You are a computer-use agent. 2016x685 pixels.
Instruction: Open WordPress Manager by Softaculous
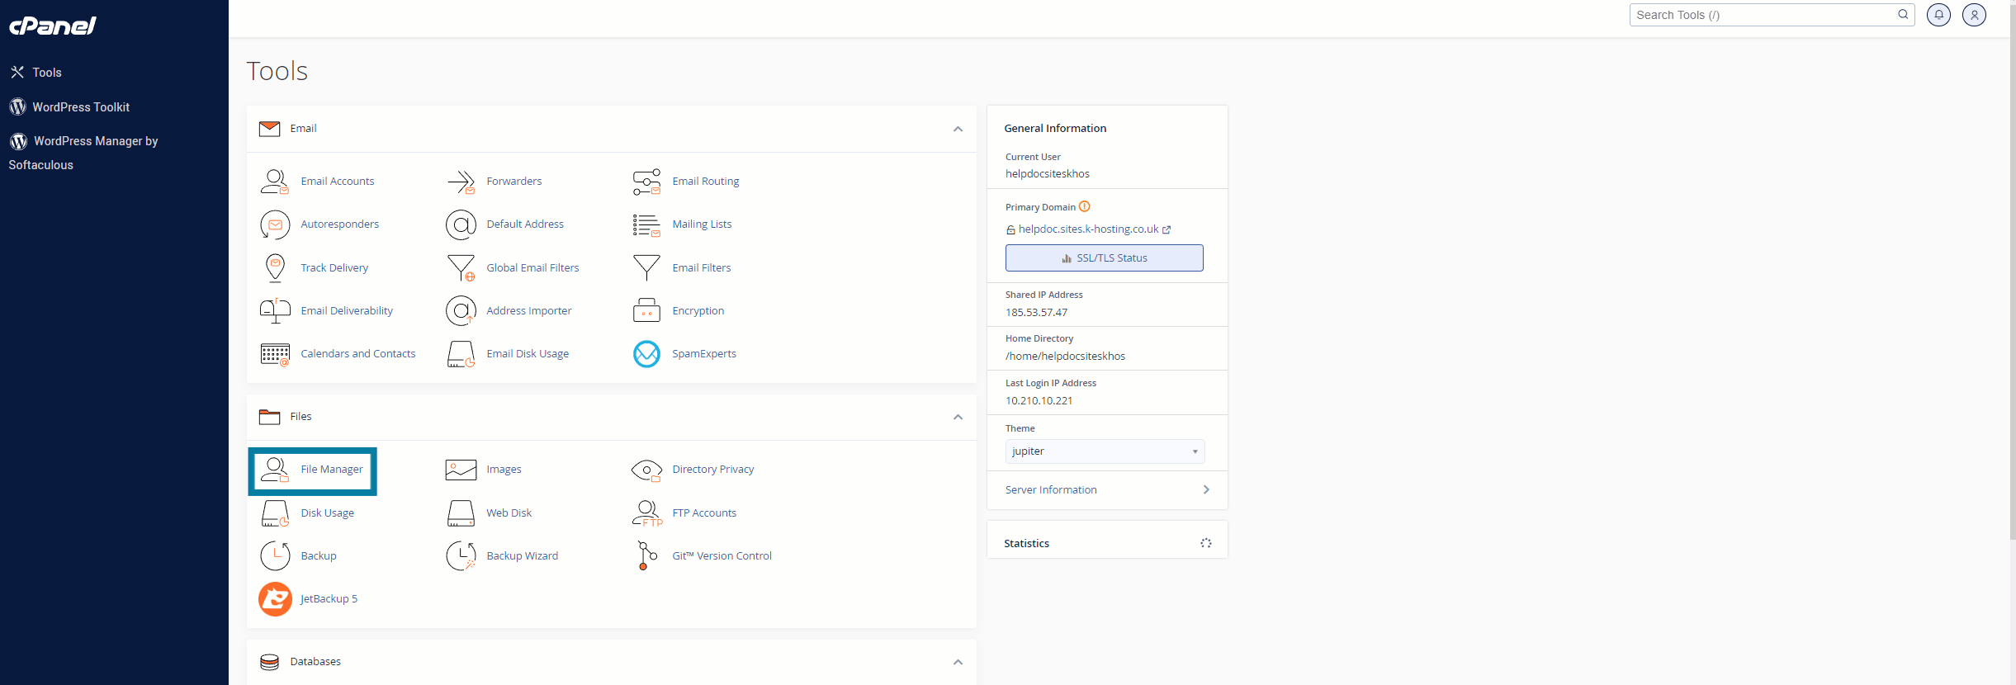83,153
